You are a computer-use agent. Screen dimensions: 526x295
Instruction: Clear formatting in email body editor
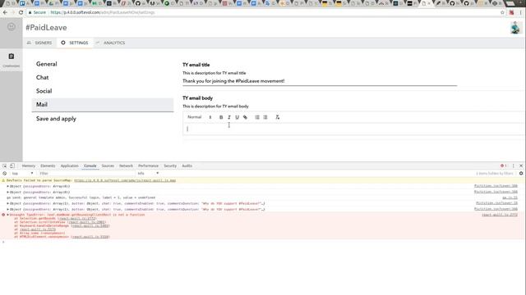278,117
